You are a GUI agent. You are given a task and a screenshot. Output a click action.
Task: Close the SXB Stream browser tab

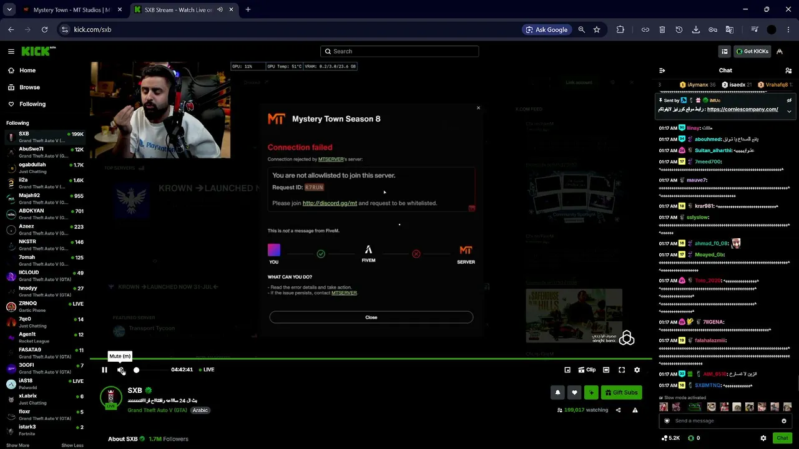pos(232,10)
